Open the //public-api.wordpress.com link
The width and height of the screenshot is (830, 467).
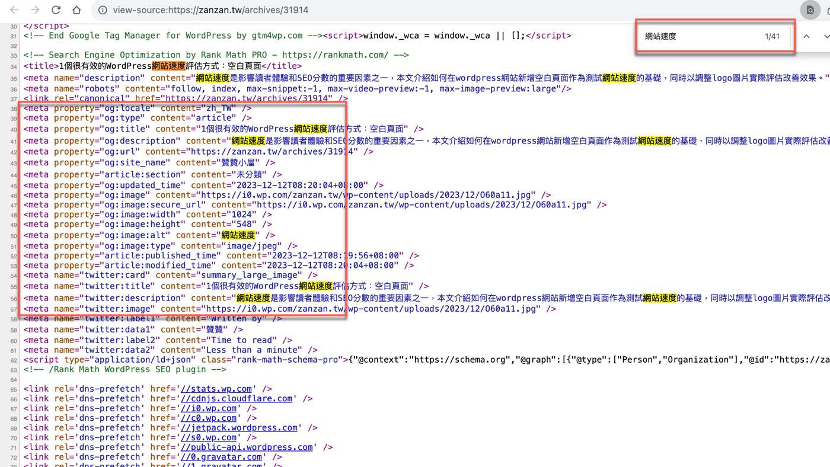(x=247, y=447)
